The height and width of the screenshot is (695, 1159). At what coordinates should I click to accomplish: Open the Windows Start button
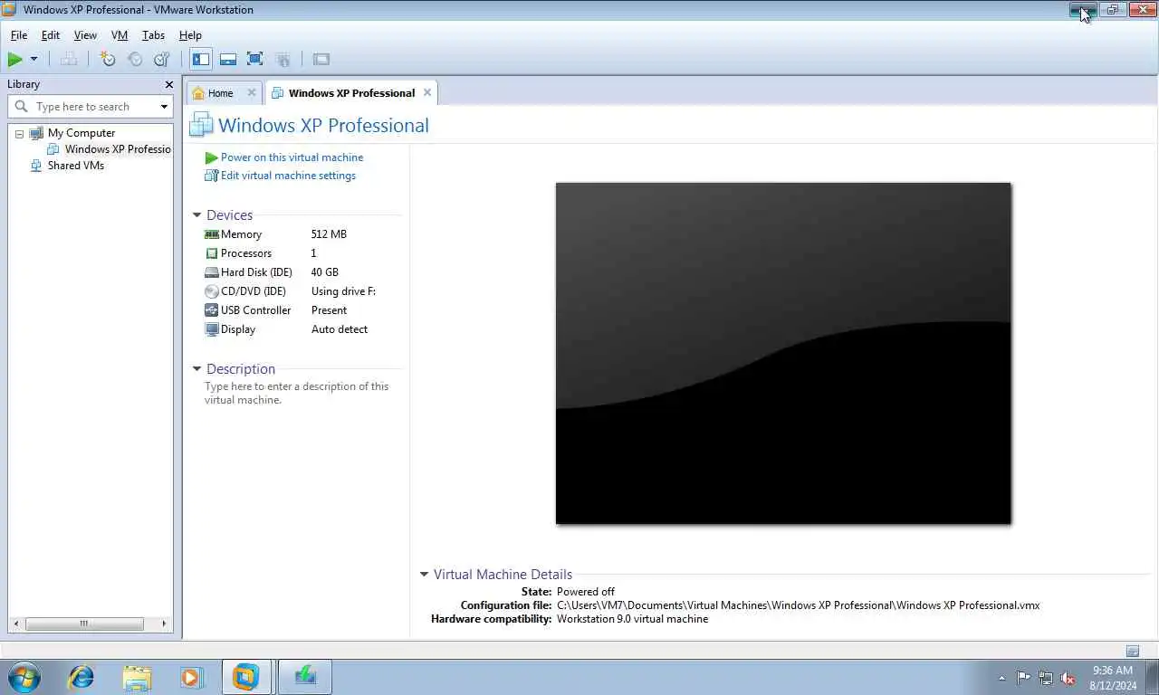point(24,677)
